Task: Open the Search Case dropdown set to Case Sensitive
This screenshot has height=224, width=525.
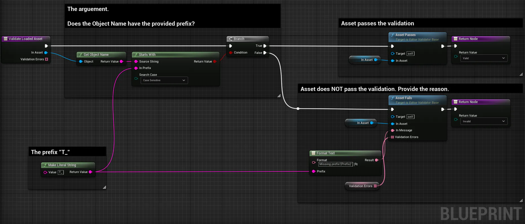Action: click(164, 80)
